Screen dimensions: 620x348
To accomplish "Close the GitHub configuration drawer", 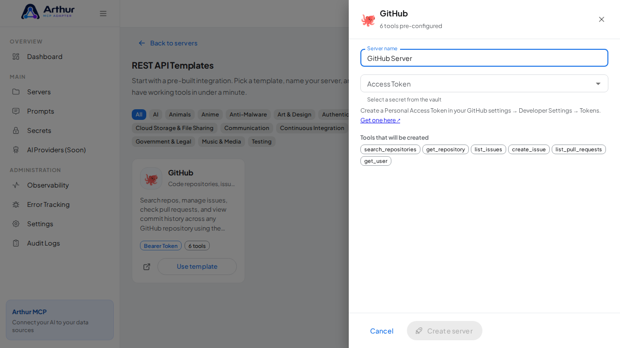I will (x=602, y=19).
